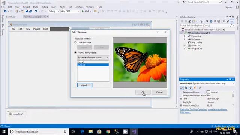Open the Analyze menu
The width and height of the screenshot is (240, 135).
point(79,7)
